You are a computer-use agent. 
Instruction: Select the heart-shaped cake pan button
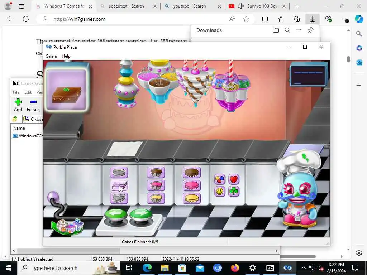point(119,198)
